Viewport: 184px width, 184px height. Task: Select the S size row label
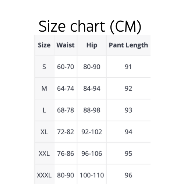click(44, 67)
